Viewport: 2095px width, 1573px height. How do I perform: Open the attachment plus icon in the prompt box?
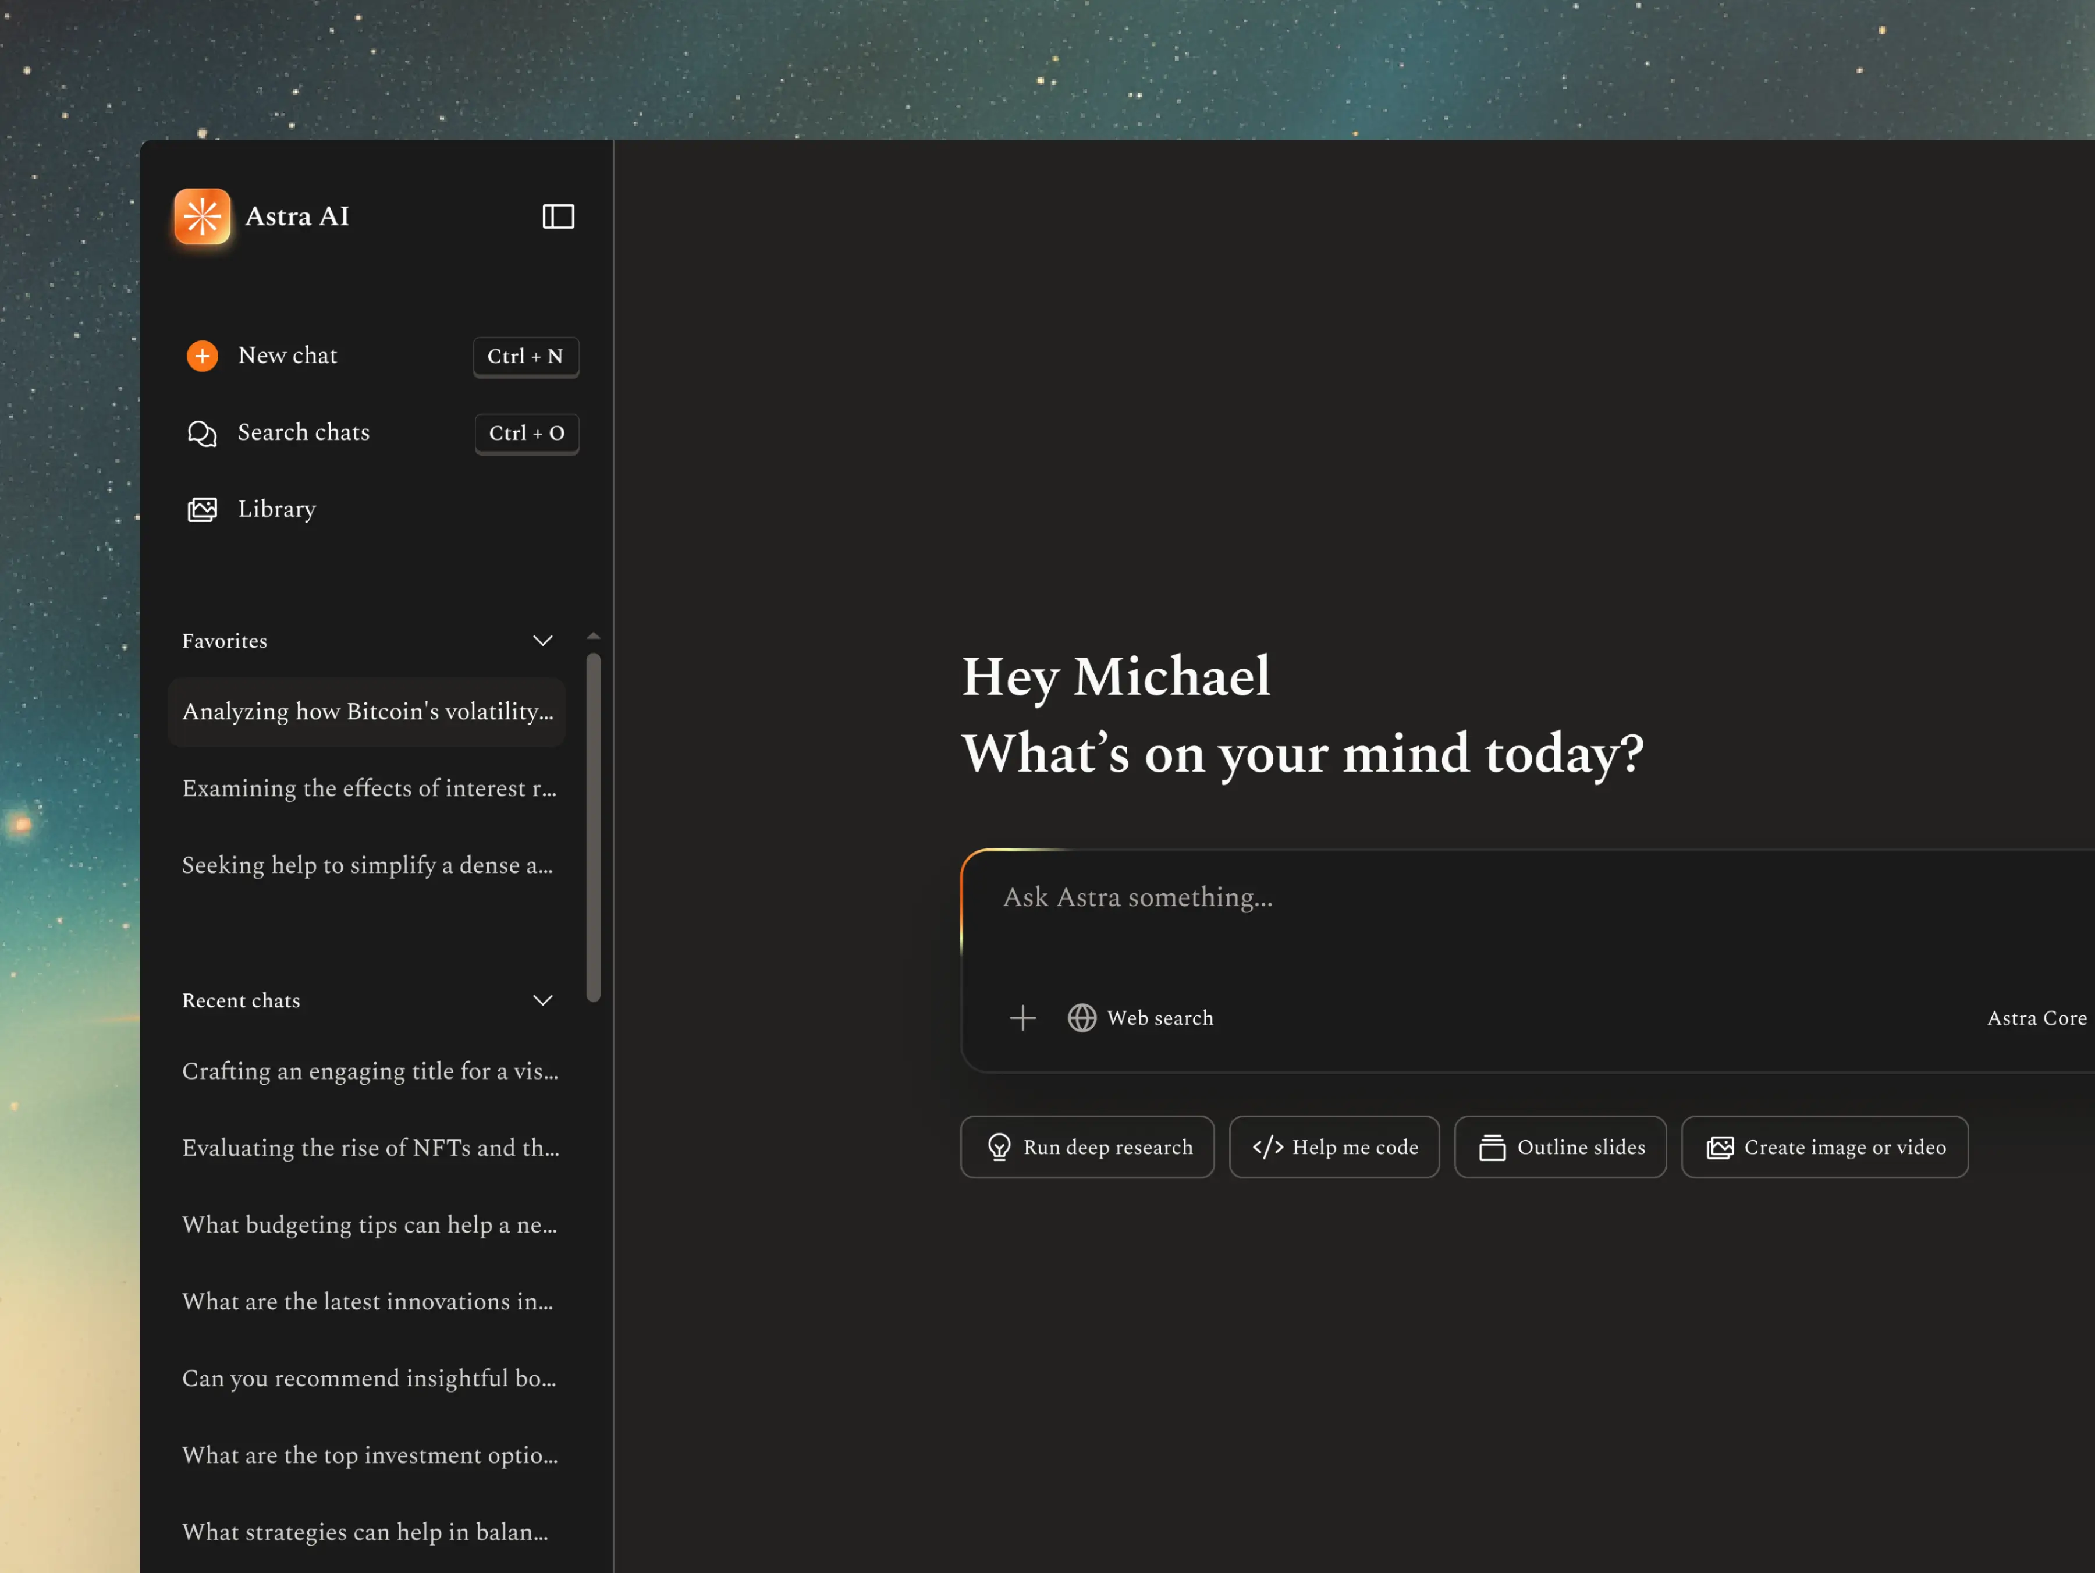1023,1018
